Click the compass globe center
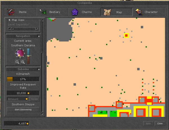 [20, 53]
